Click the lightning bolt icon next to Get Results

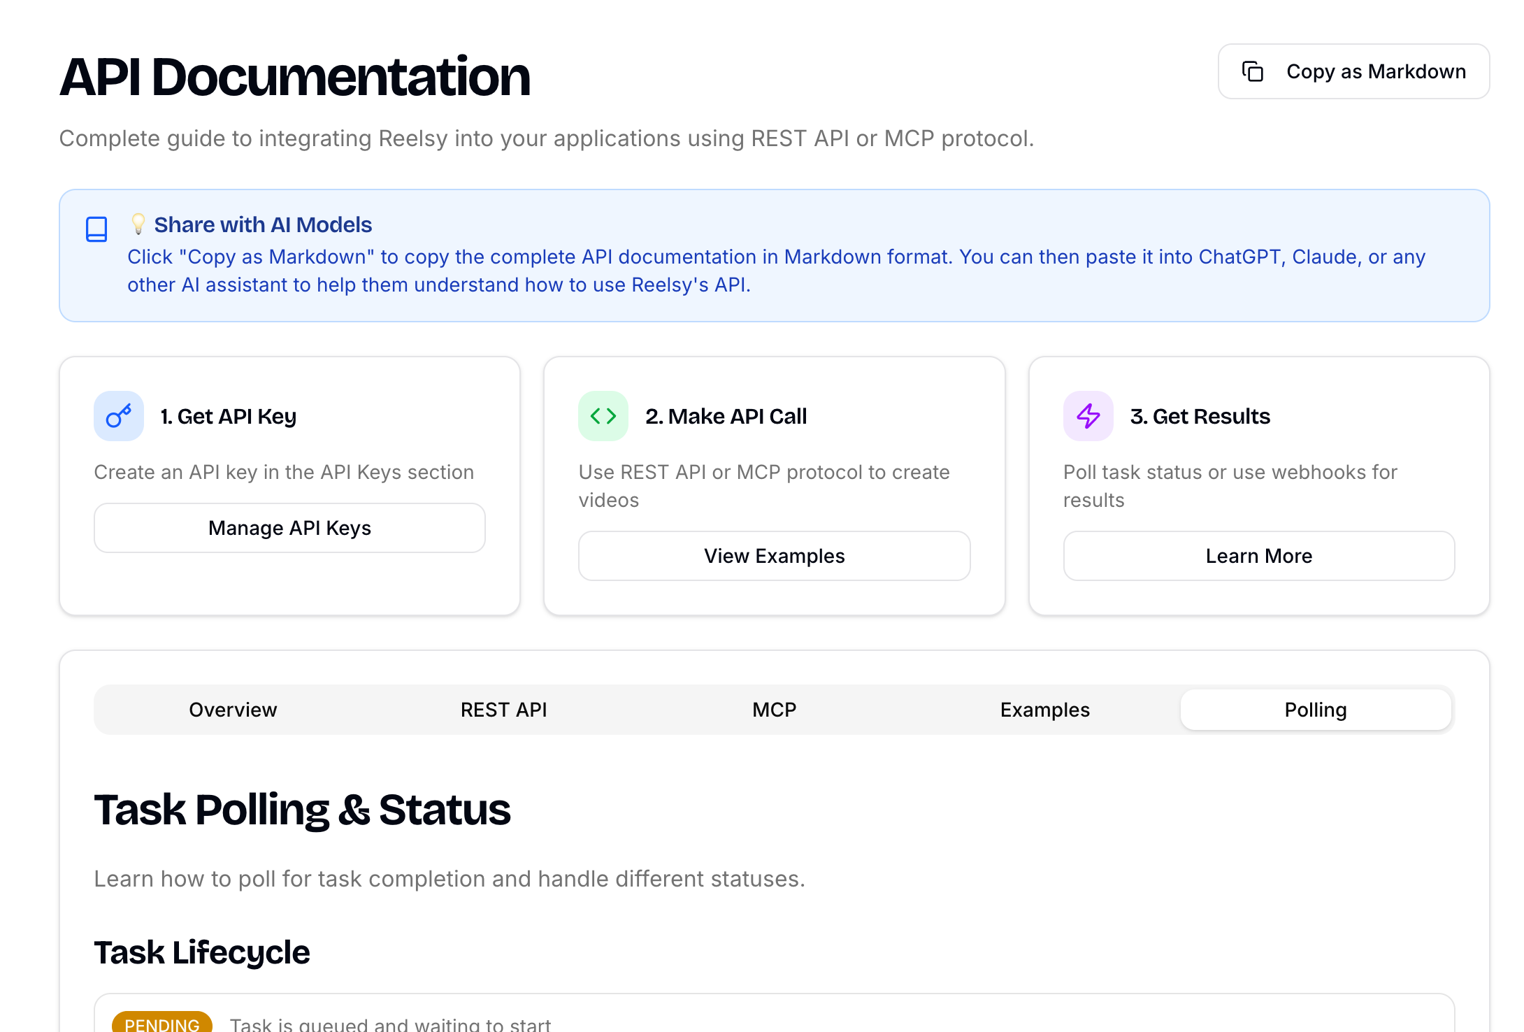(1087, 415)
